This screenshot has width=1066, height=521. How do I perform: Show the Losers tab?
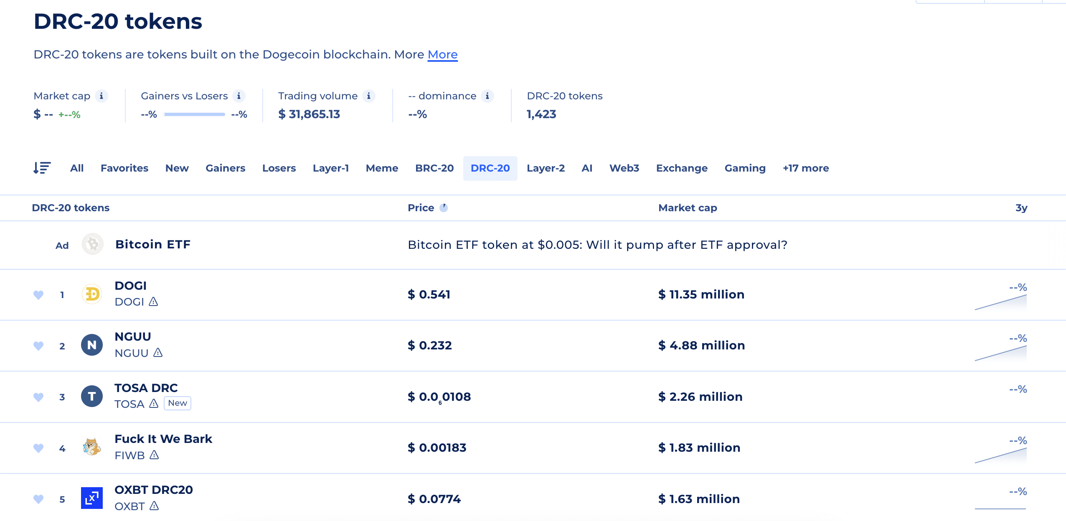click(x=279, y=168)
